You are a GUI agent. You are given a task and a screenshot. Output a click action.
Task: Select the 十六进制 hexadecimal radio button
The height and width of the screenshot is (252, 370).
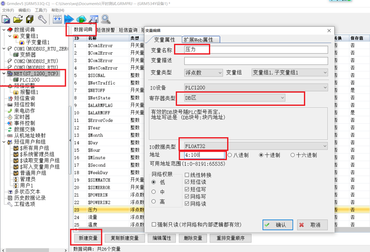click(x=292, y=155)
